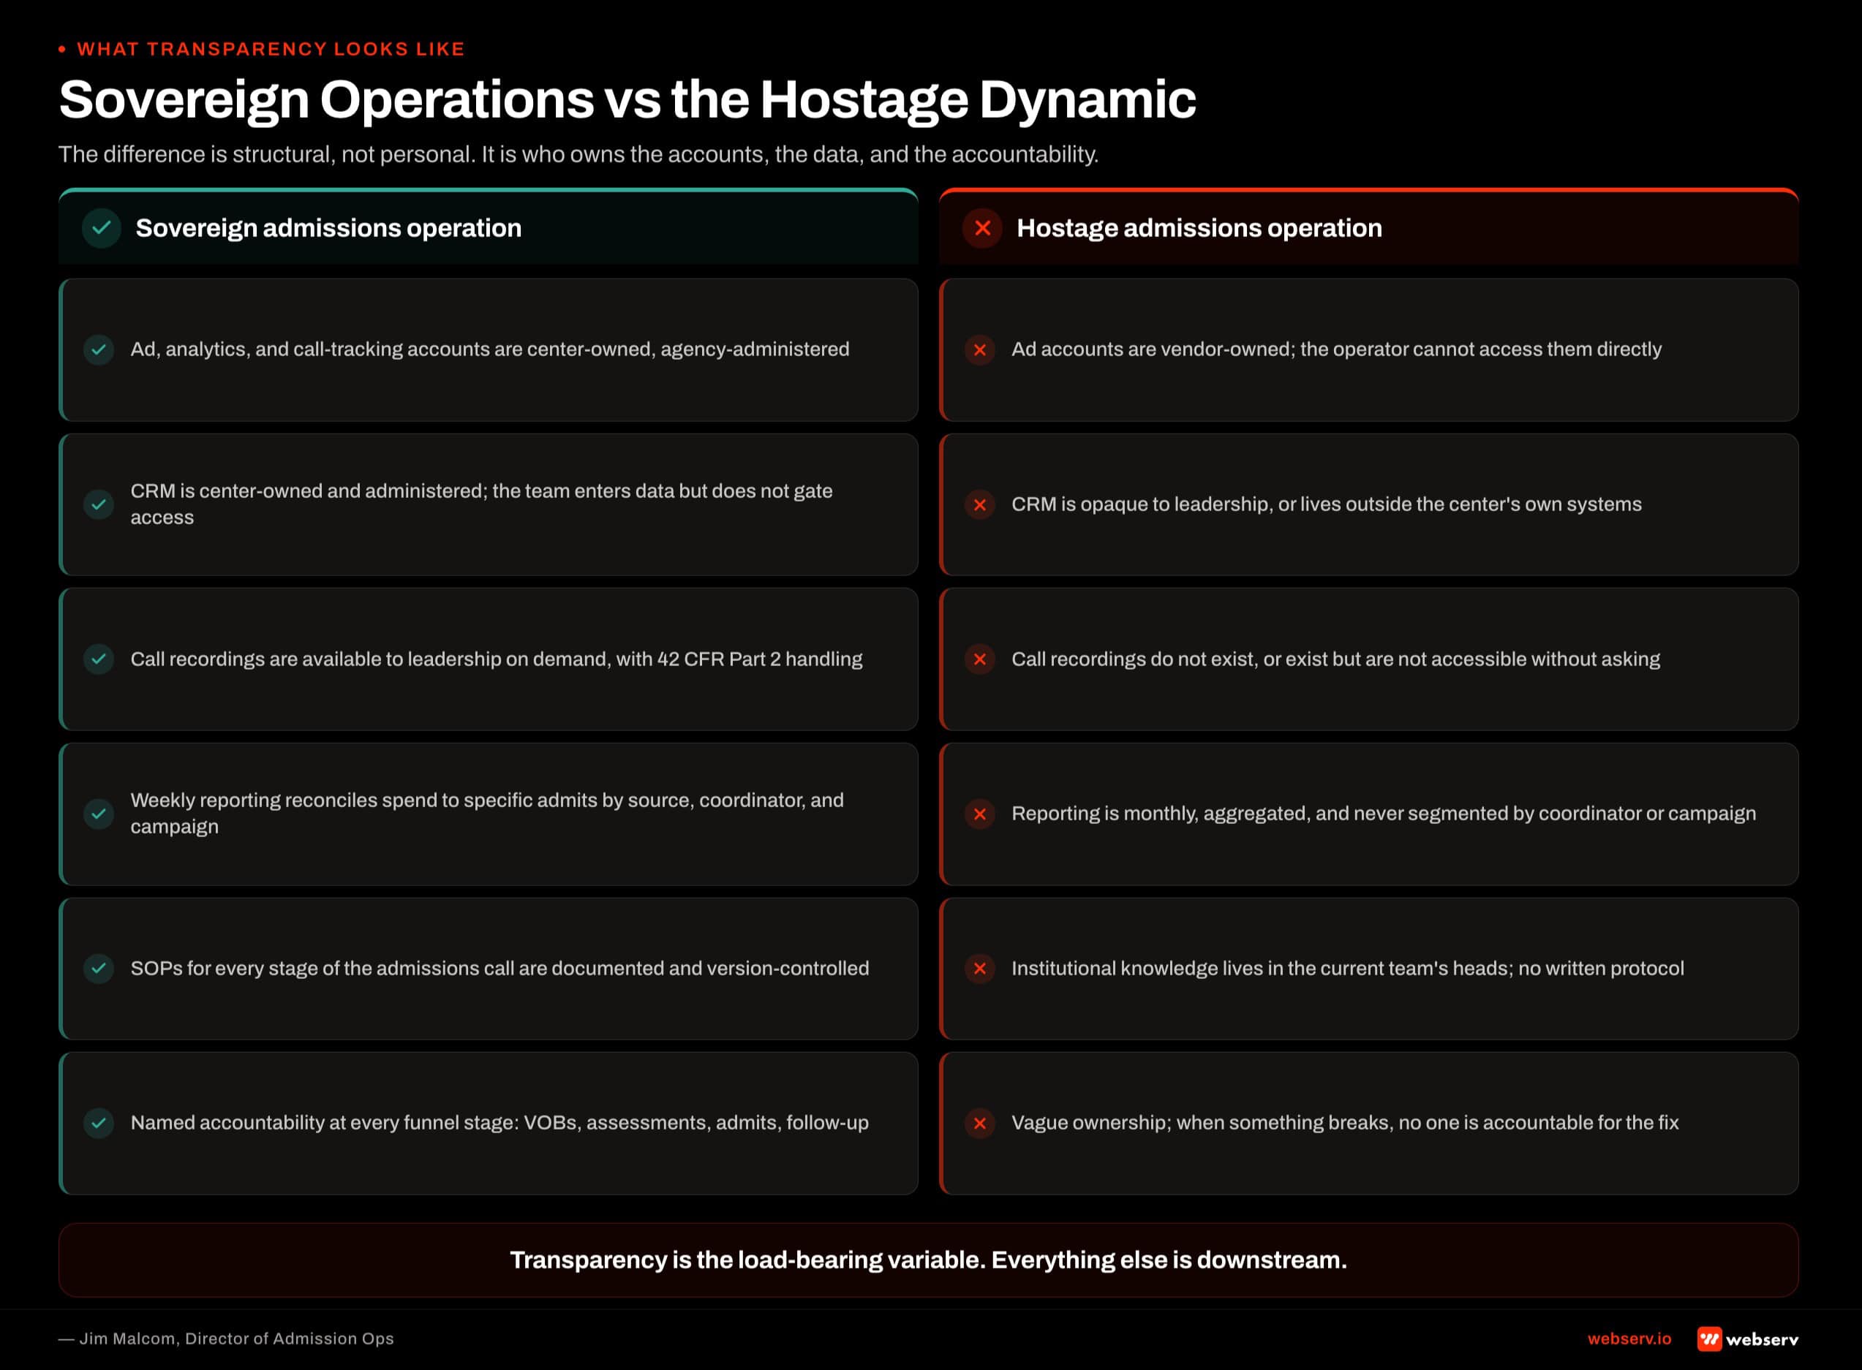This screenshot has height=1370, width=1862.
Task: Click text 'Ad accounts are vendor-owned'
Action: [x=1336, y=349]
